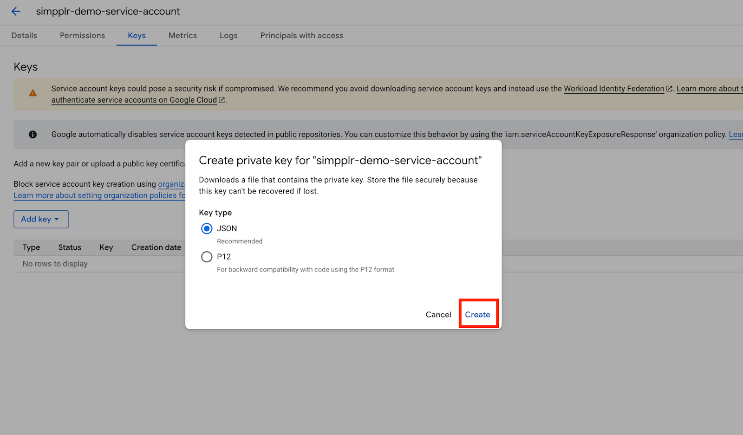Go to the Metrics tab
Screen dimensions: 743x435
click(x=182, y=36)
